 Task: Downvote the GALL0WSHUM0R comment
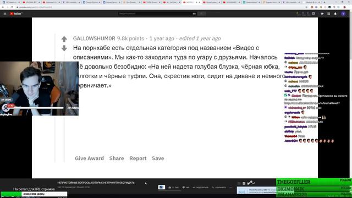(x=64, y=48)
